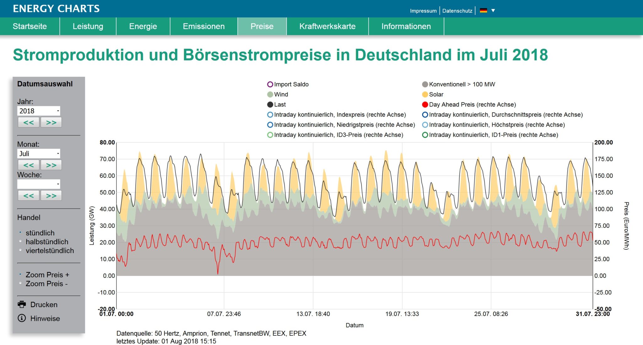Open the Impressum link
Viewport: 643px width, 345px height.
click(x=423, y=11)
